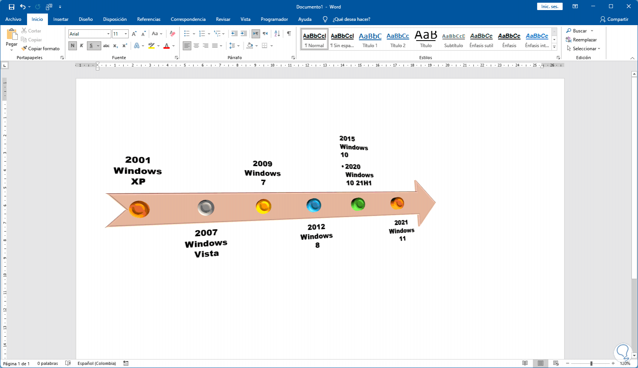This screenshot has height=368, width=638.
Task: Toggle Print Layout view in the status bar
Action: click(x=540, y=363)
